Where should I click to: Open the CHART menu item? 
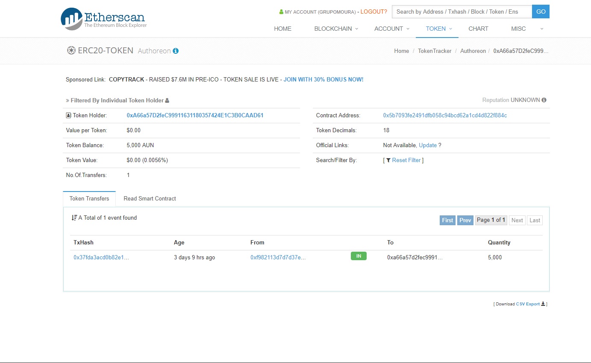(x=478, y=29)
